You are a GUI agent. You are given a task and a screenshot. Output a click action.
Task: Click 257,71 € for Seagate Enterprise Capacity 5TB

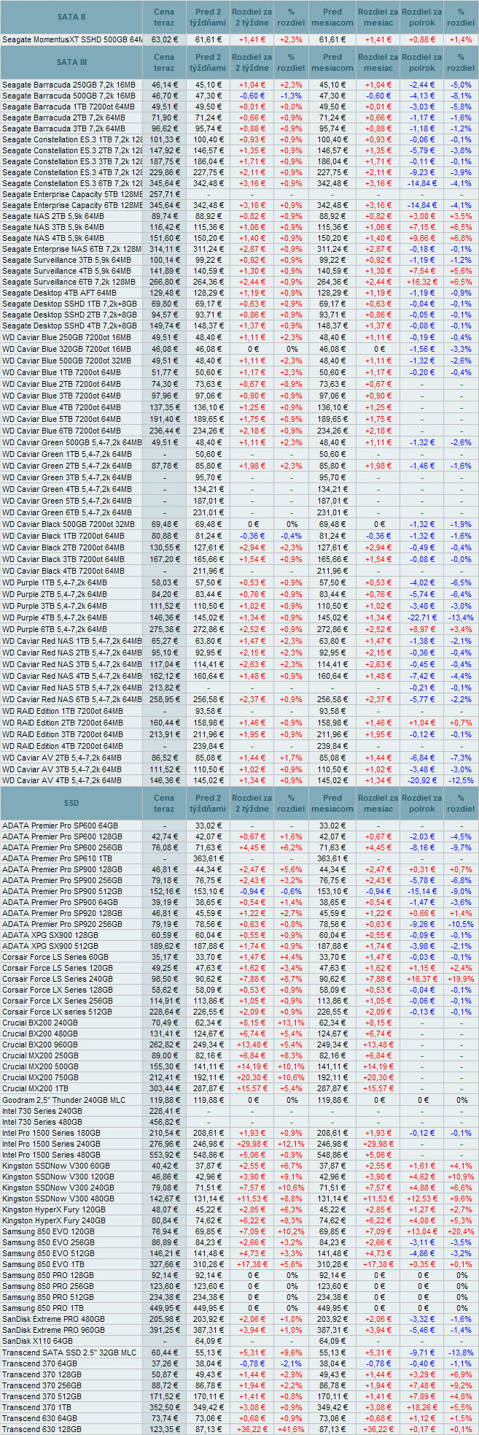[165, 194]
